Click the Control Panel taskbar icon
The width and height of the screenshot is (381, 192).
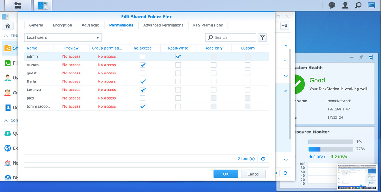[43, 5]
